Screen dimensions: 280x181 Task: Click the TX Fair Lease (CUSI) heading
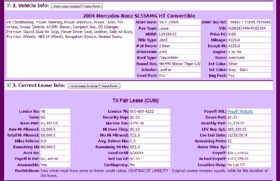[x=136, y=100]
